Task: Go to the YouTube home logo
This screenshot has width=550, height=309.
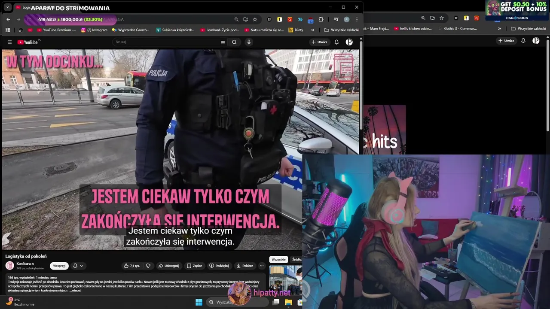Action: [x=28, y=42]
